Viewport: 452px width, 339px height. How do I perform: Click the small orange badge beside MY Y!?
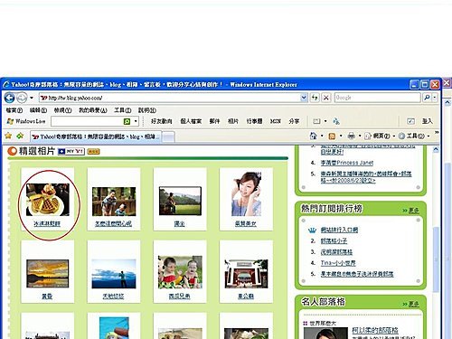tap(93, 151)
